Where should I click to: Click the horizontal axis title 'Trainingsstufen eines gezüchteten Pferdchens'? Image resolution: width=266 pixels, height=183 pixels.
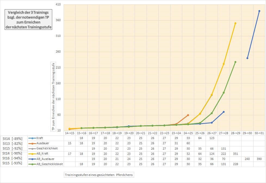point(99,175)
